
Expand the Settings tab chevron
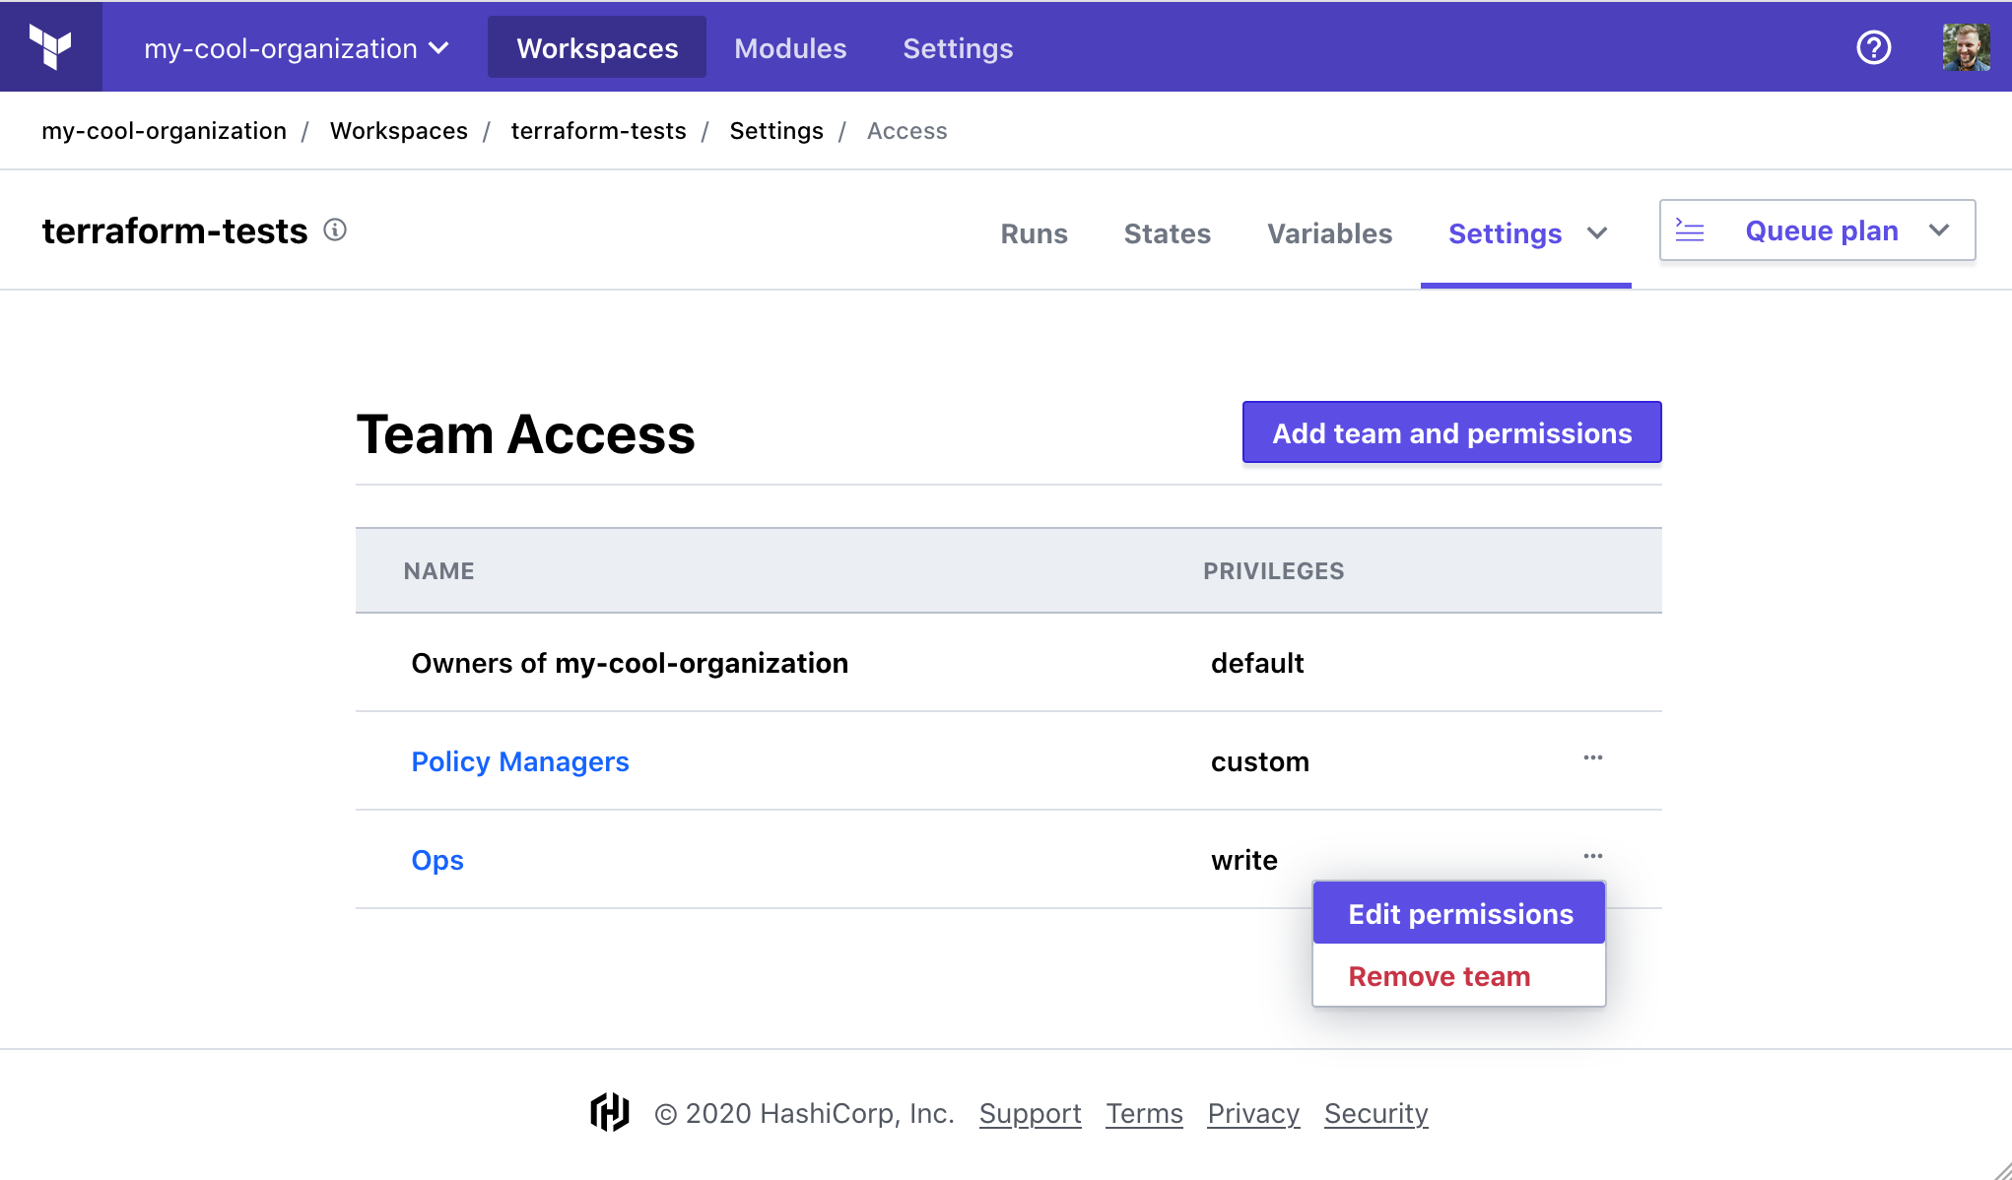click(1597, 233)
